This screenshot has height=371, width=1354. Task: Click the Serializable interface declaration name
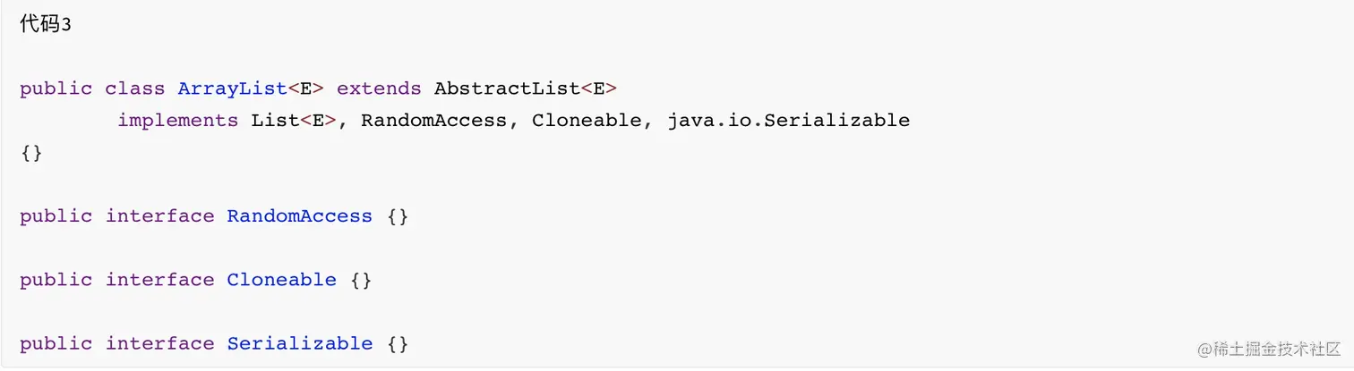(x=299, y=344)
